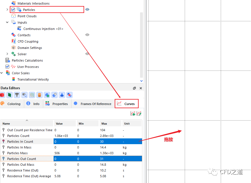This screenshot has width=251, height=183.
Task: Expand the Particles tree node
Action: tap(7, 10)
